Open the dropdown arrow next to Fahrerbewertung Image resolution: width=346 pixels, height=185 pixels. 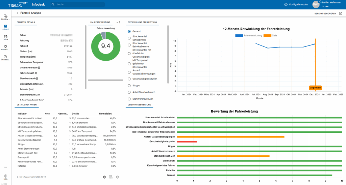pos(117,22)
